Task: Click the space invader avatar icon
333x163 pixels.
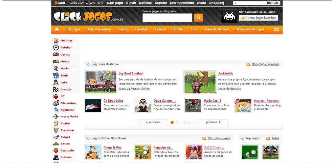Action: [229, 16]
